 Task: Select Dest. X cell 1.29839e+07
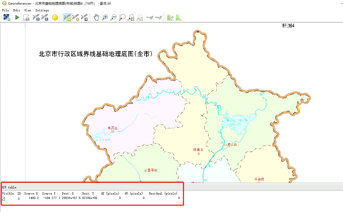point(68,198)
